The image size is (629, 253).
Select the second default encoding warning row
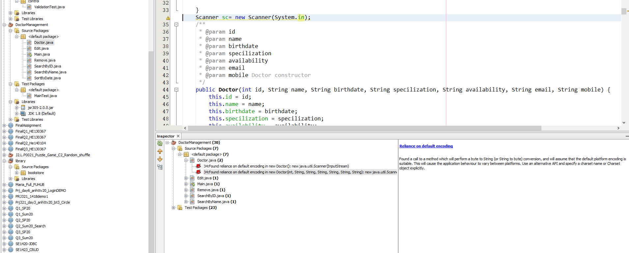click(x=300, y=172)
